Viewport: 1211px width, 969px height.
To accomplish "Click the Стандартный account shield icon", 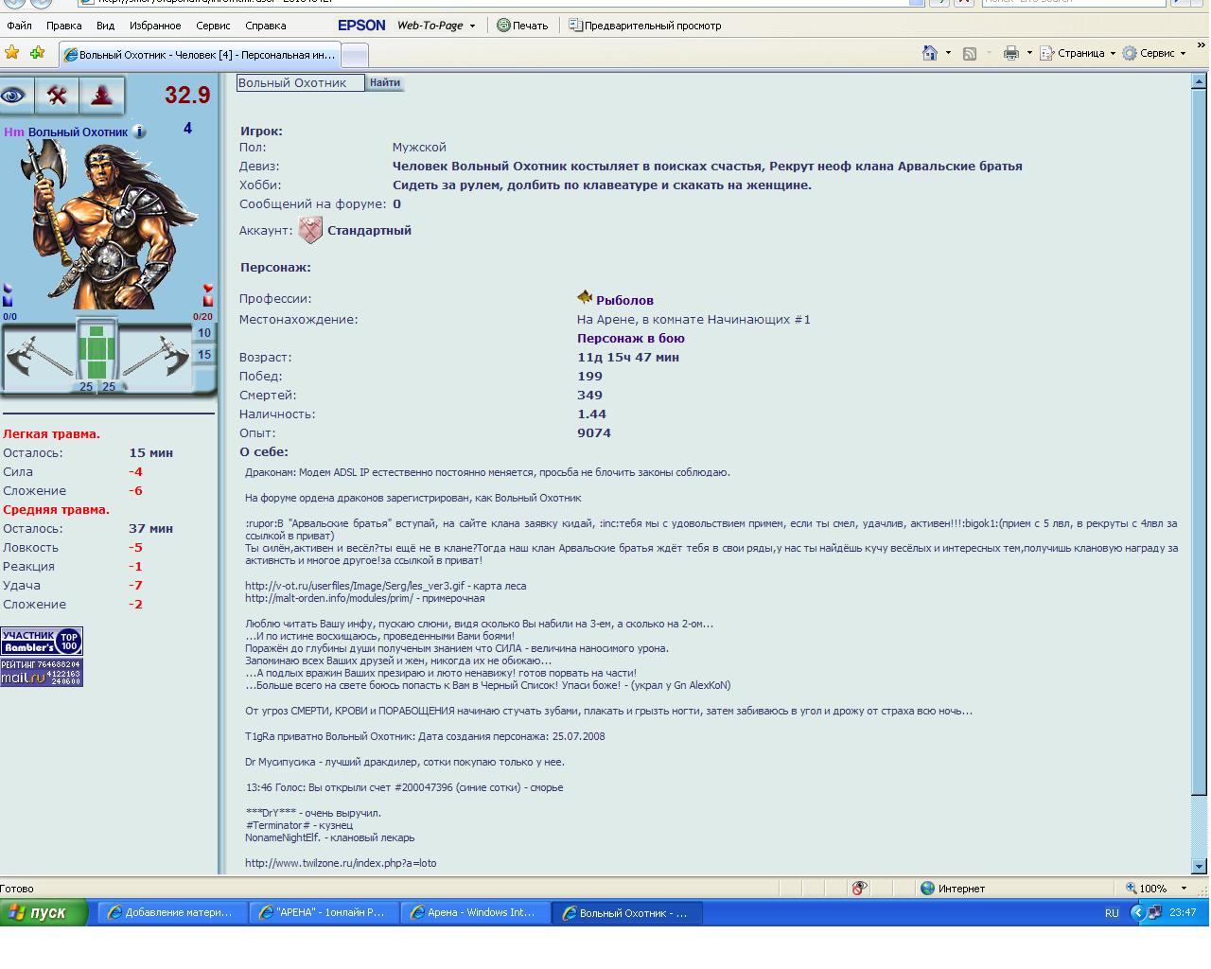I will tap(310, 230).
